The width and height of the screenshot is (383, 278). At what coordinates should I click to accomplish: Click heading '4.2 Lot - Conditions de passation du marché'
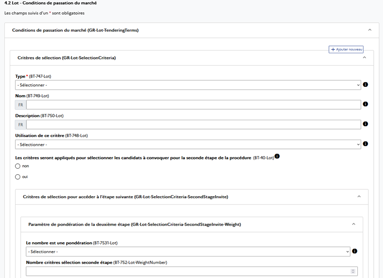(51, 3)
